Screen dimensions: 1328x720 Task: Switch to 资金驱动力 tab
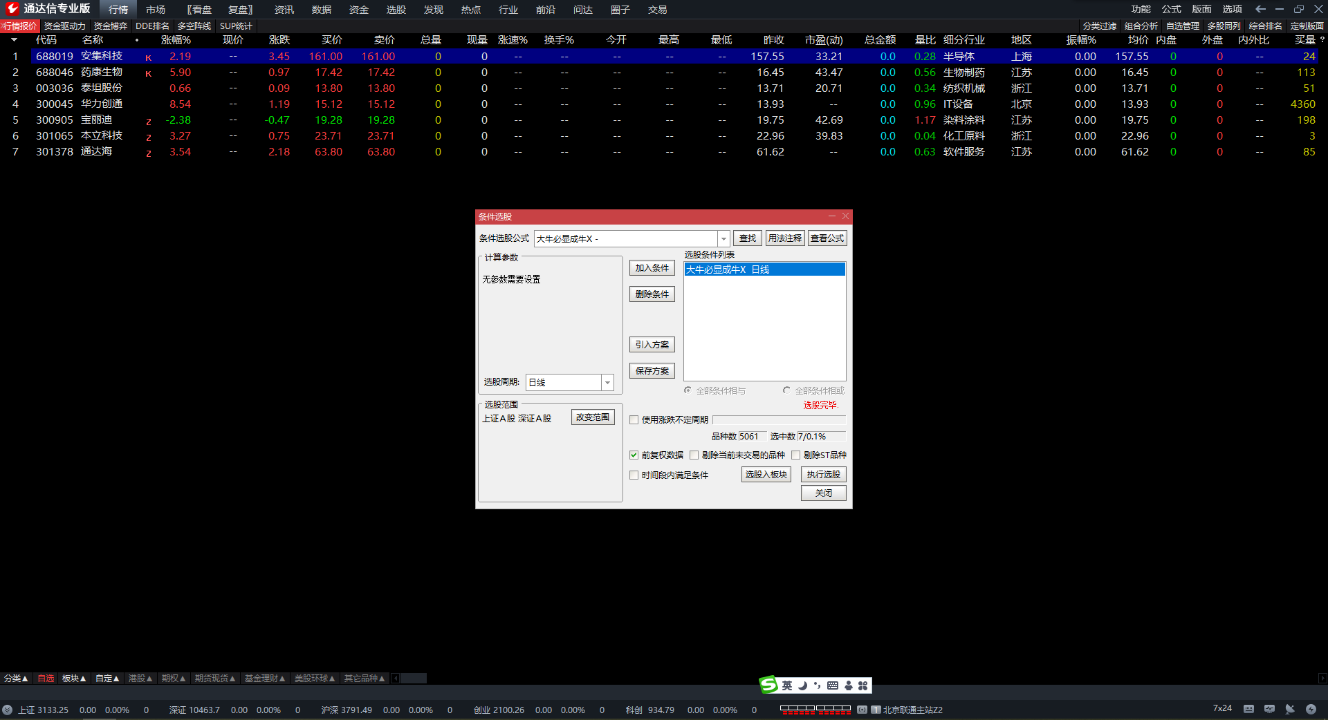(65, 26)
